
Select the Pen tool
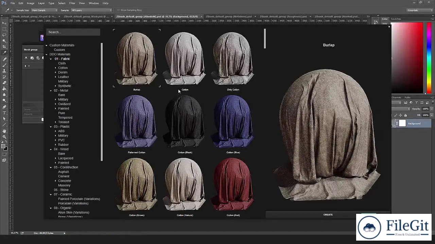coord(4,107)
